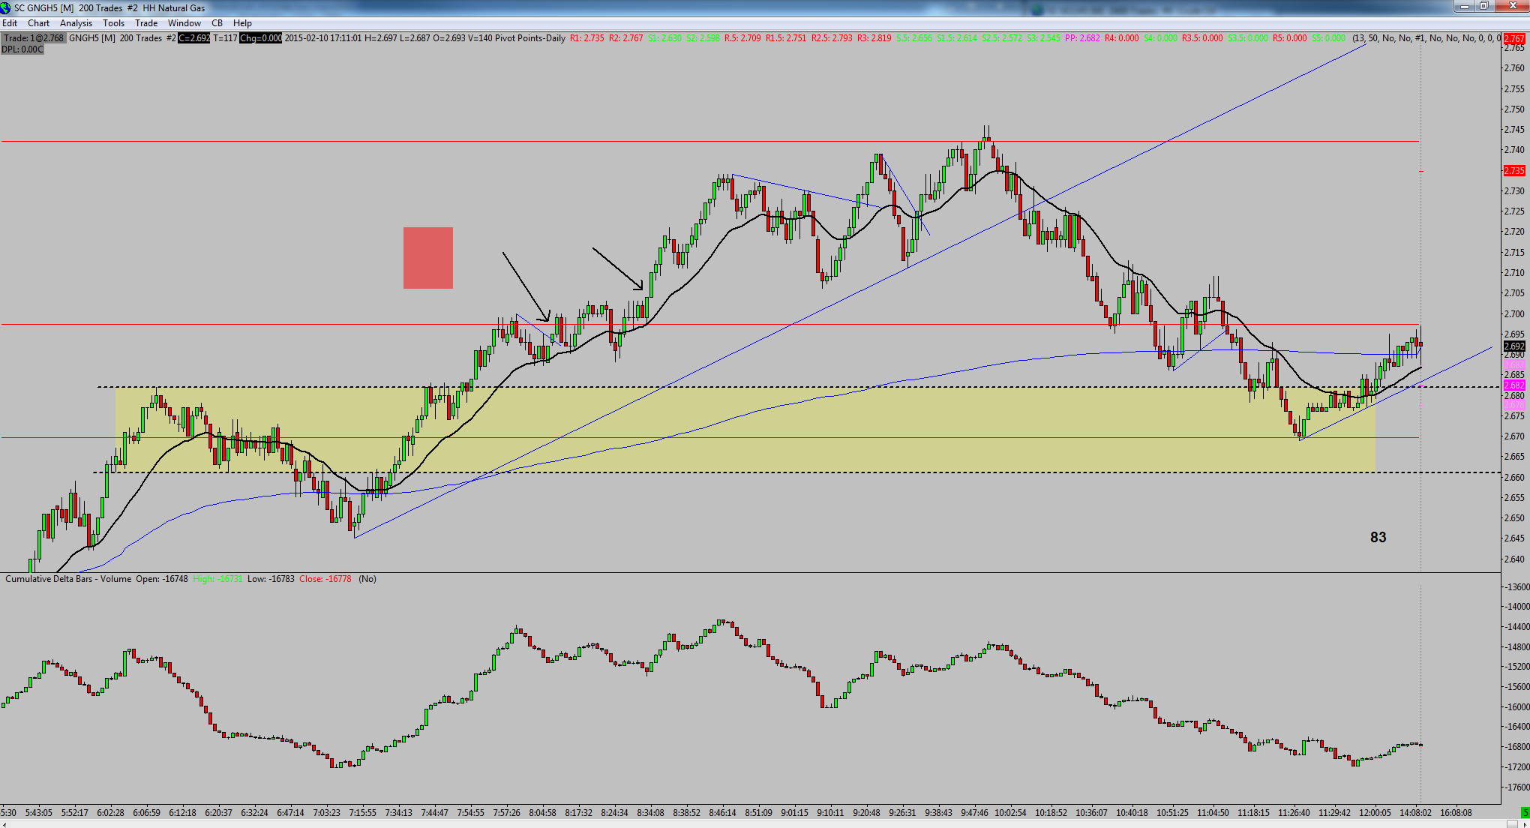Image resolution: width=1530 pixels, height=828 pixels.
Task: Click the red 'Close: -16778' delta value
Action: (x=325, y=579)
